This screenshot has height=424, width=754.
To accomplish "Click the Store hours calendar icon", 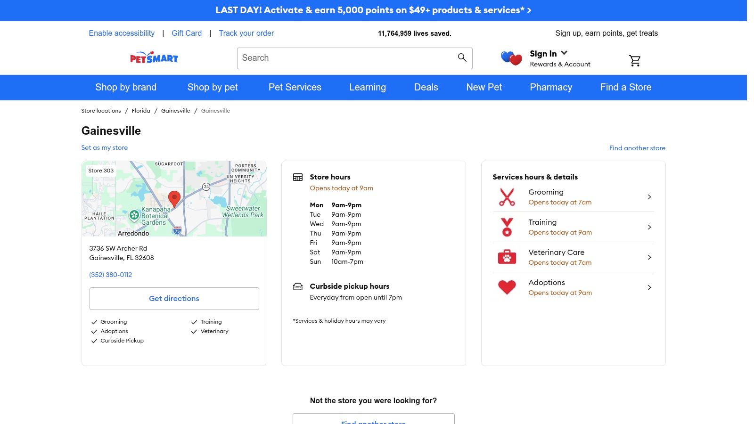I will click(x=298, y=177).
